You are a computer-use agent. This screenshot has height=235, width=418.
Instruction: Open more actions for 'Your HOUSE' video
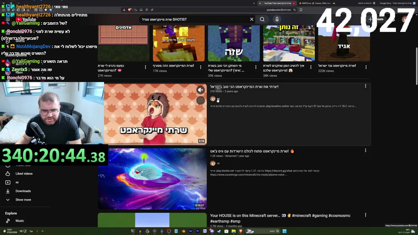point(365,215)
